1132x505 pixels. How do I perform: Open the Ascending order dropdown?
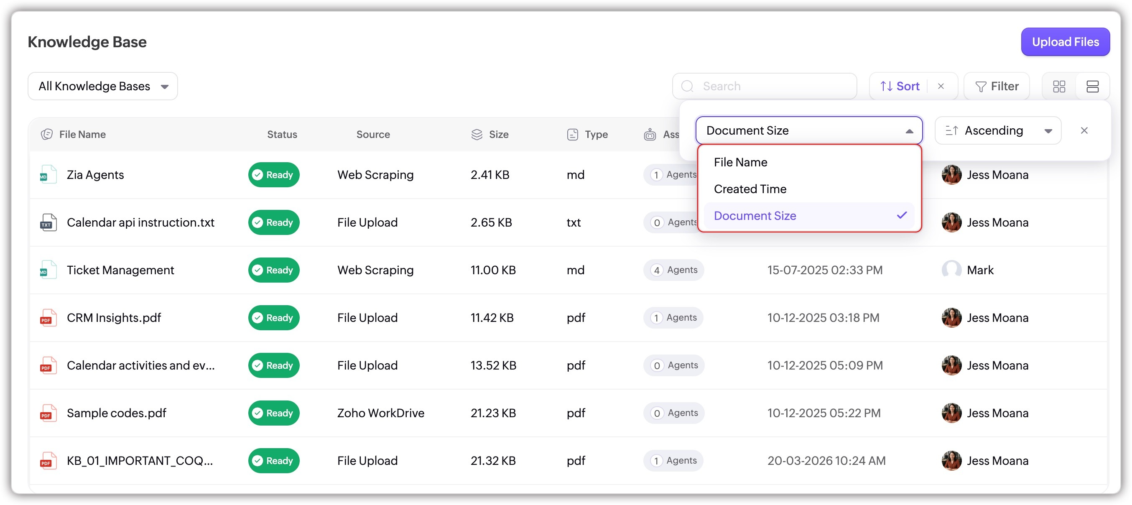point(997,130)
